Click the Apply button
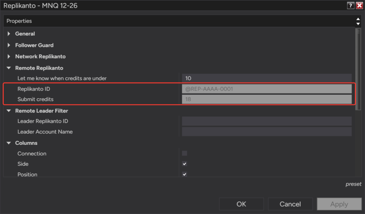Screen dimensions: 365x214 pos(339,204)
